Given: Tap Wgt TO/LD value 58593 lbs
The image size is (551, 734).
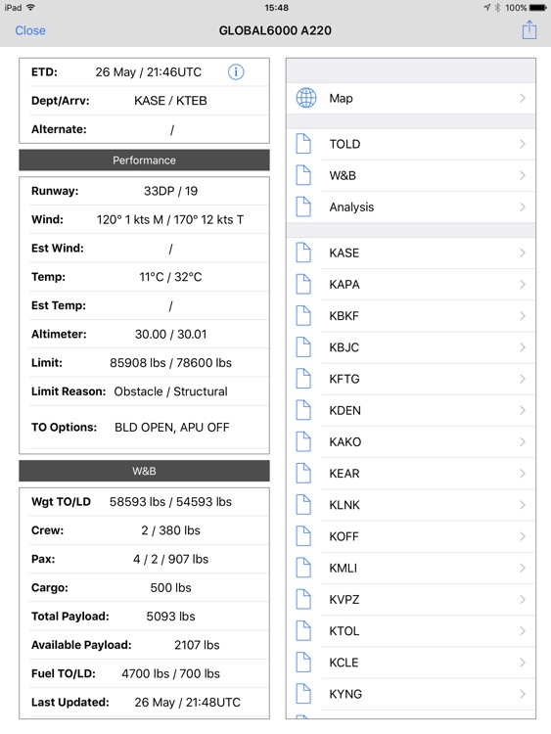Looking at the screenshot, I should (137, 502).
